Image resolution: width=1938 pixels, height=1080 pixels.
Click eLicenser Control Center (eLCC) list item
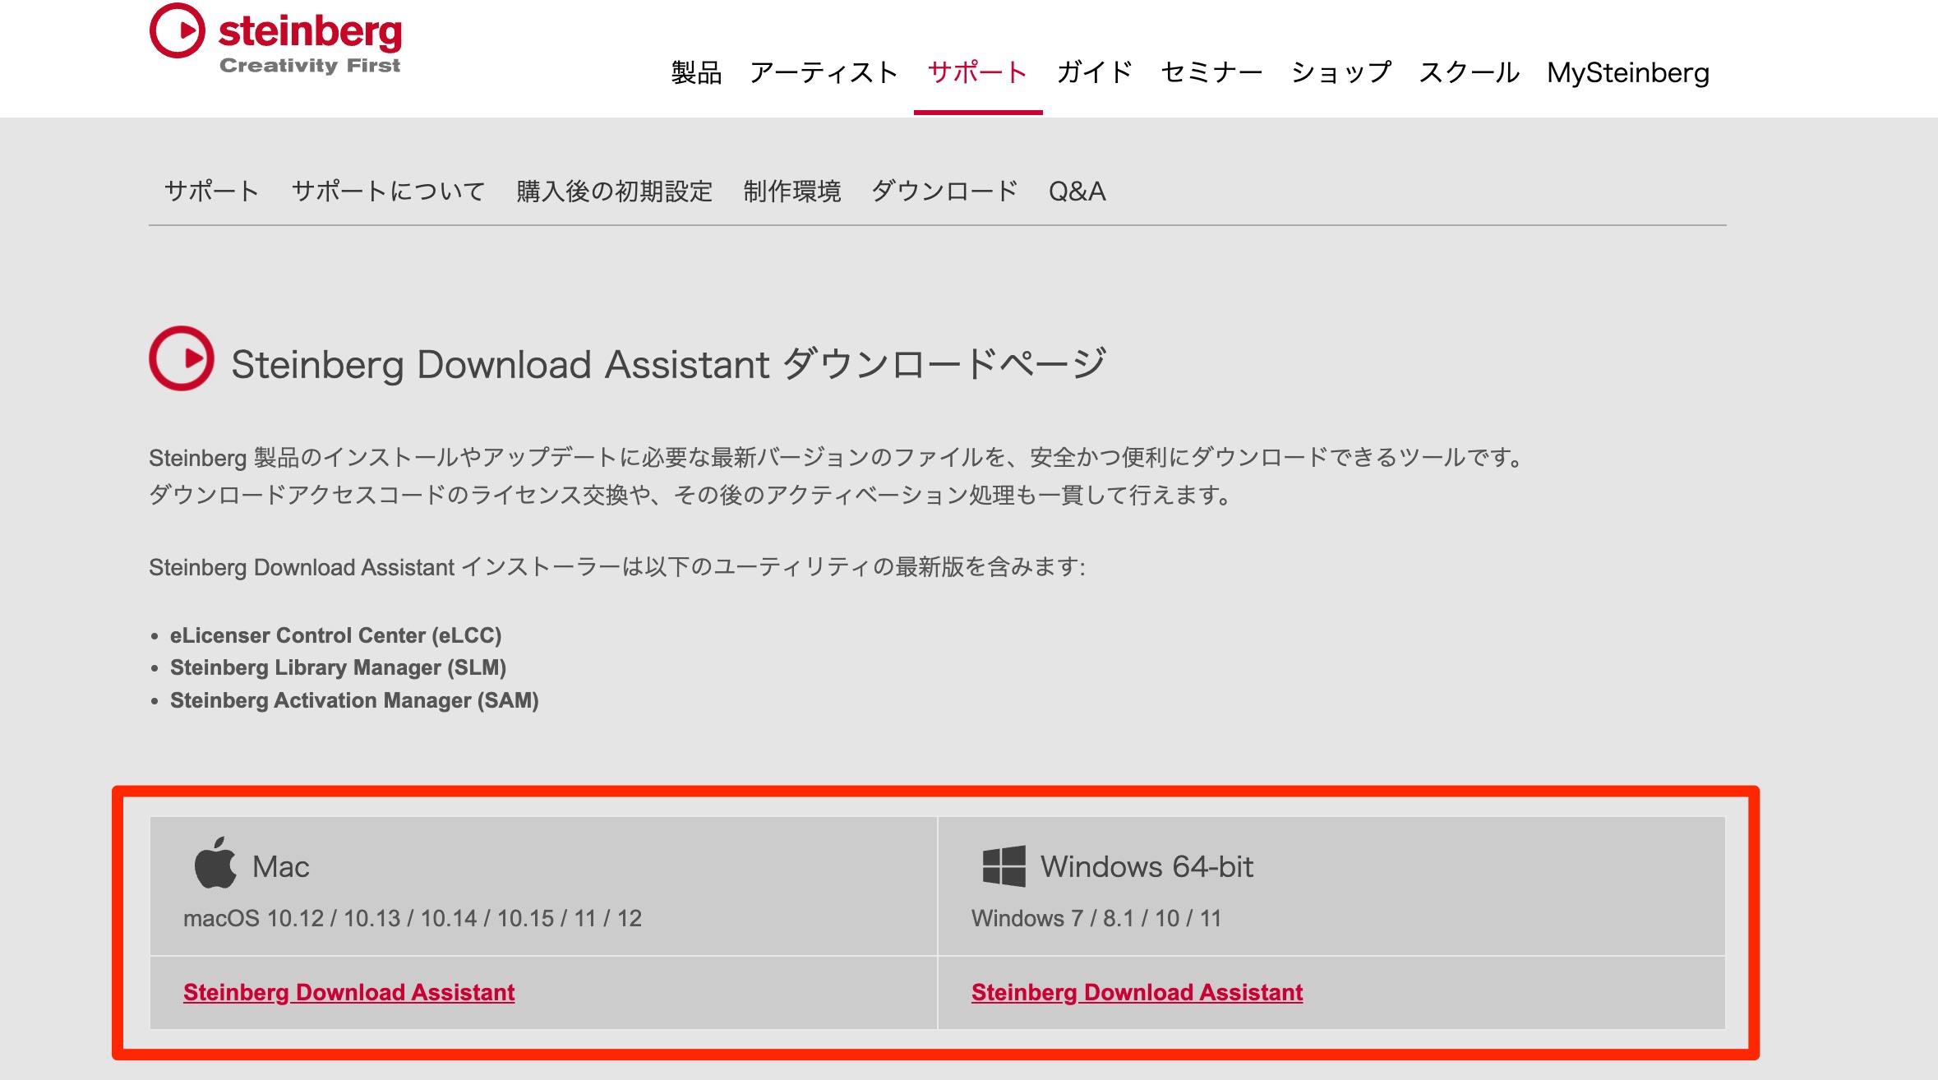tap(335, 635)
